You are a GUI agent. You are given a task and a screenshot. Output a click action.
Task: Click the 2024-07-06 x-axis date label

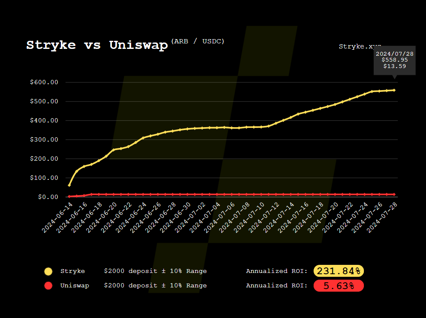click(x=220, y=217)
